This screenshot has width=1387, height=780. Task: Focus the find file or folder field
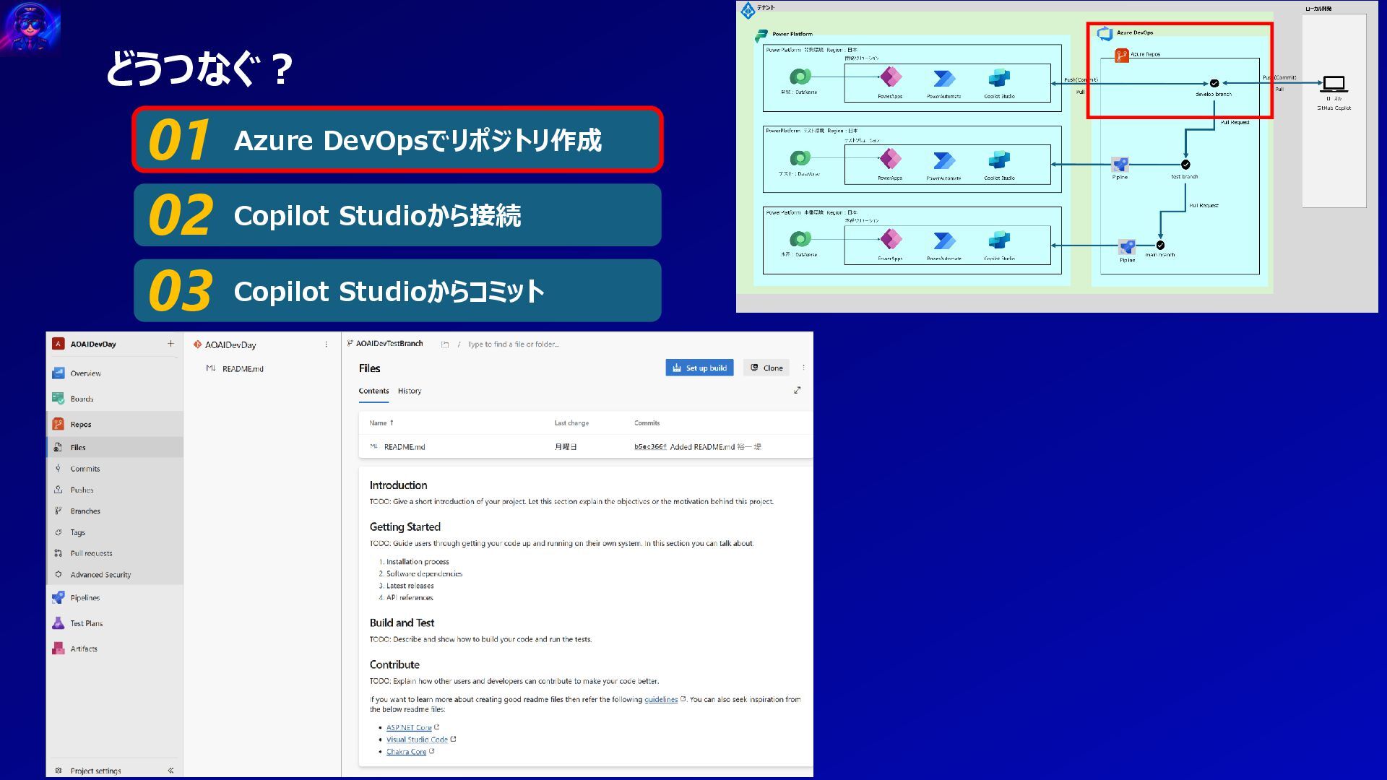pos(513,344)
